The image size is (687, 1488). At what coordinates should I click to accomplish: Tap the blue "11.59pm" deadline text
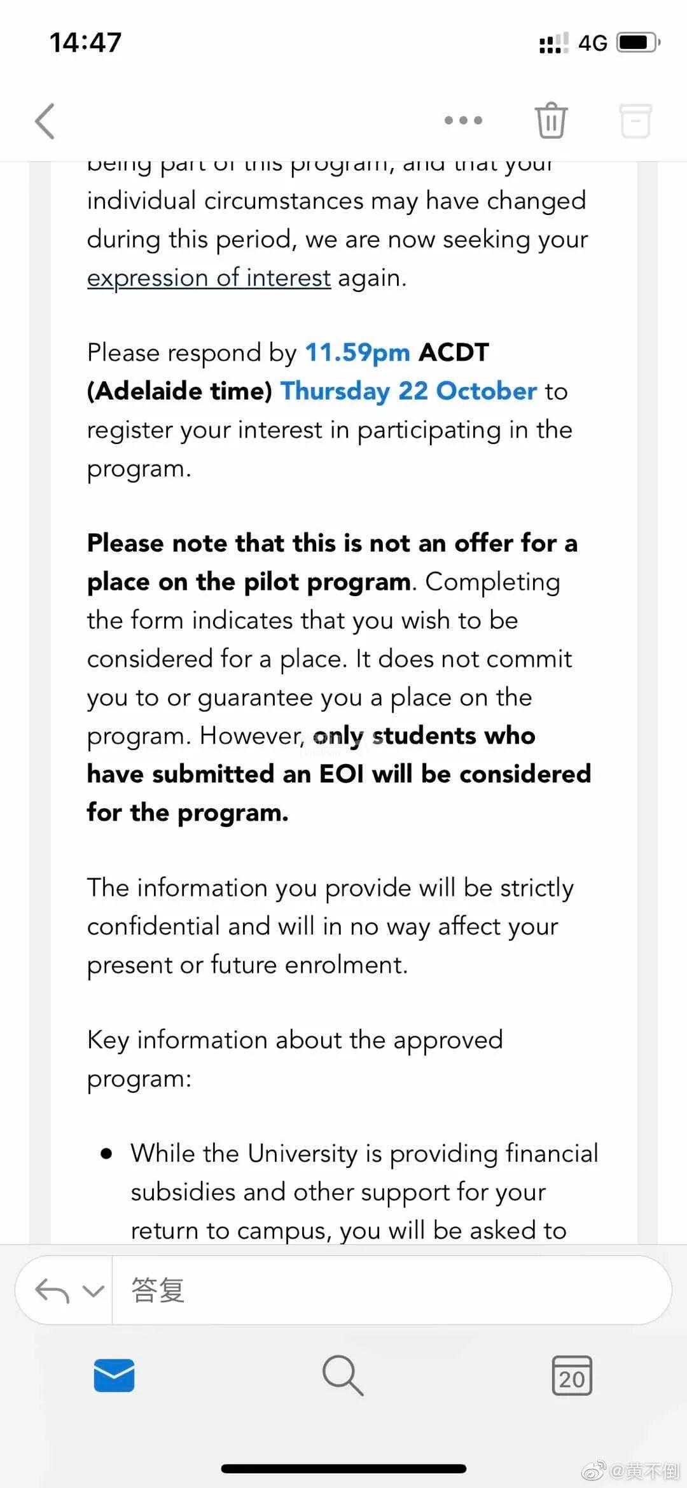(357, 352)
